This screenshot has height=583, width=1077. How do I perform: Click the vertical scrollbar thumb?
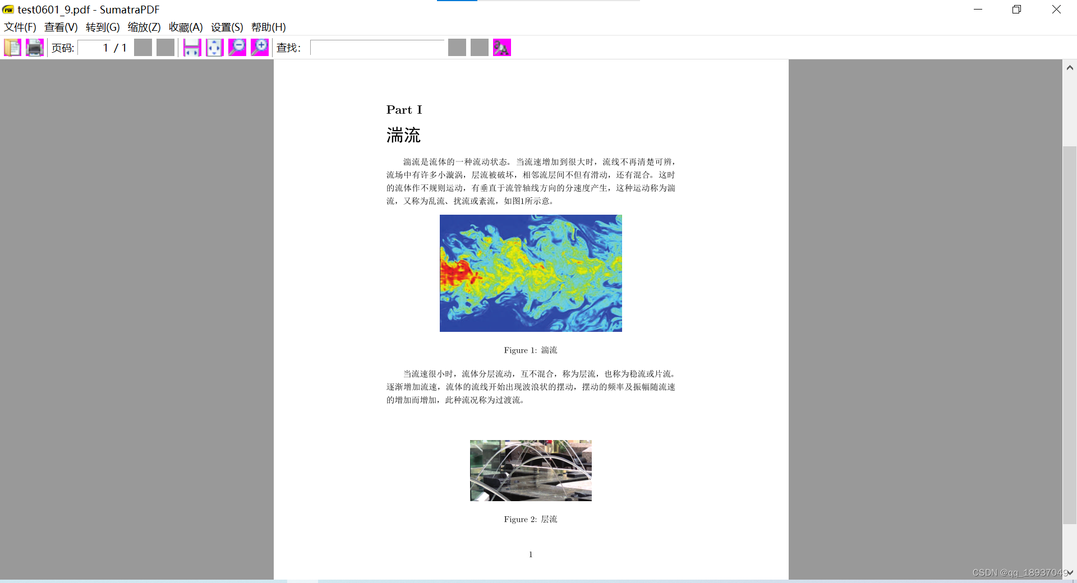coord(1070,335)
